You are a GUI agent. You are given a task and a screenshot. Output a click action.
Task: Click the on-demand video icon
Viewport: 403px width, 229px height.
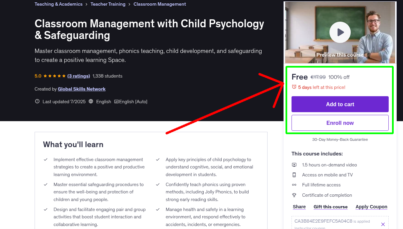pos(294,164)
